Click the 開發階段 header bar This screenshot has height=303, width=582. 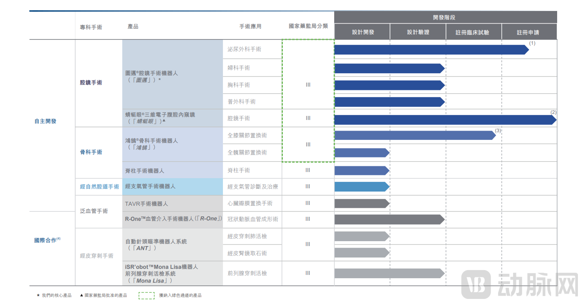[445, 17]
